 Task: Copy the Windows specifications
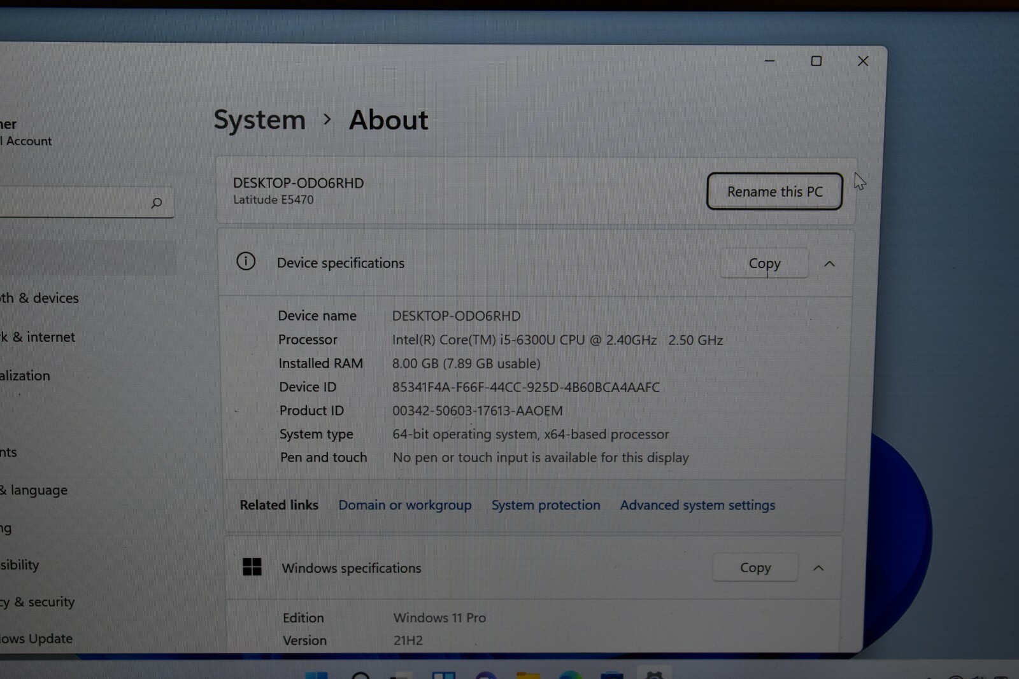point(755,567)
